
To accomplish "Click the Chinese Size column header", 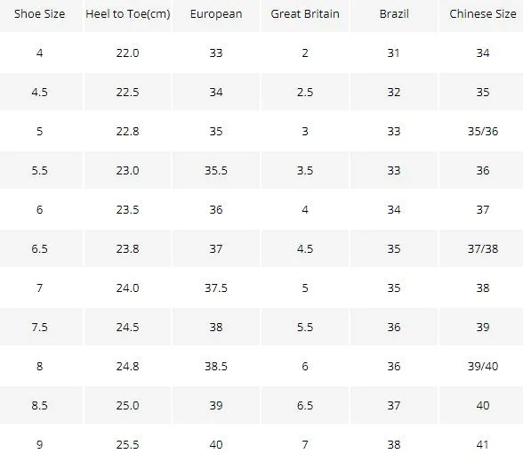I will click(482, 14).
